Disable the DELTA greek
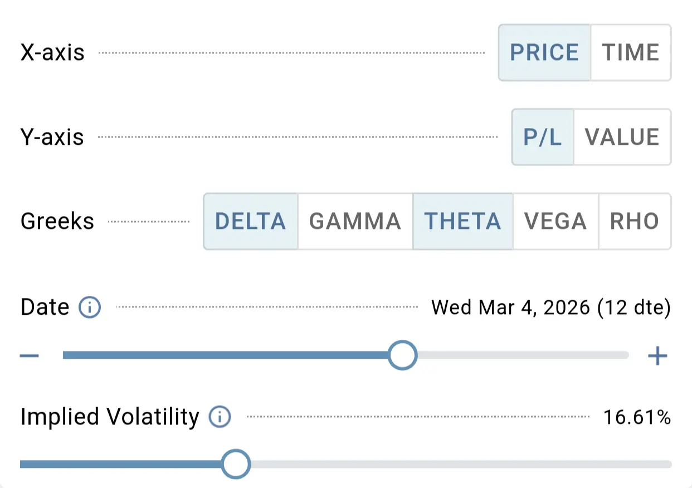 coord(250,221)
